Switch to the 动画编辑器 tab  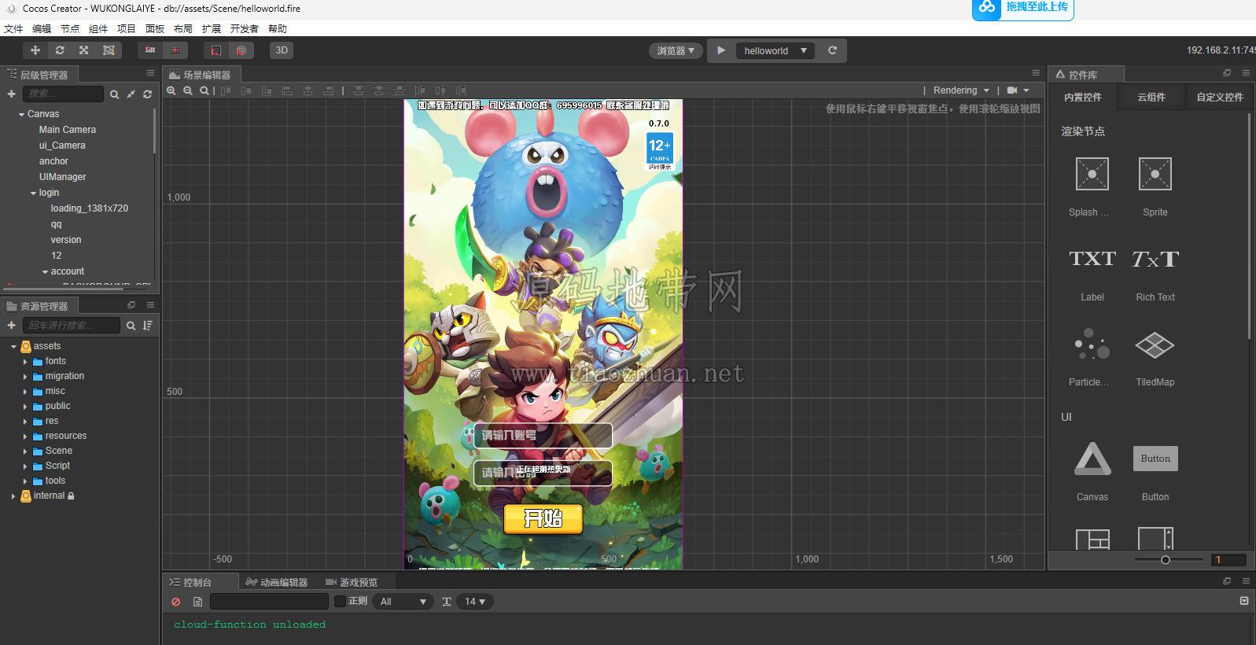point(277,582)
